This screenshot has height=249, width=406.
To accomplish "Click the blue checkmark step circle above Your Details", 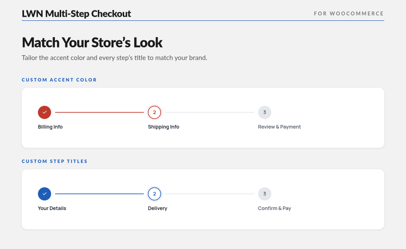I will coord(44,194).
